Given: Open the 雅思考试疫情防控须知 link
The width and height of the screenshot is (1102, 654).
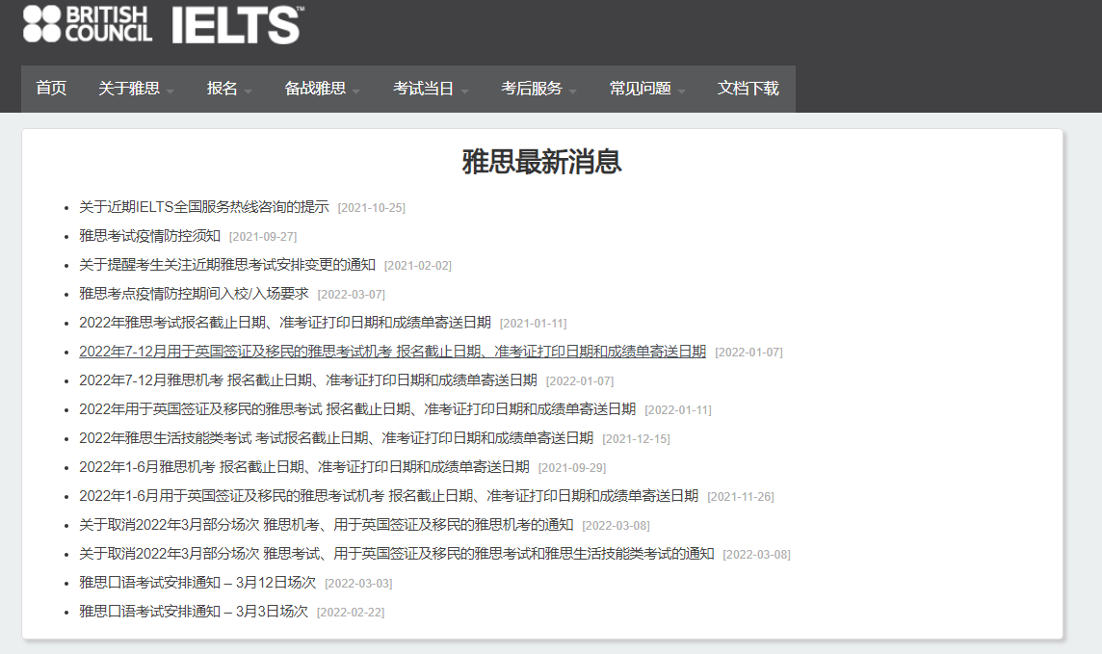Looking at the screenshot, I should pos(149,236).
